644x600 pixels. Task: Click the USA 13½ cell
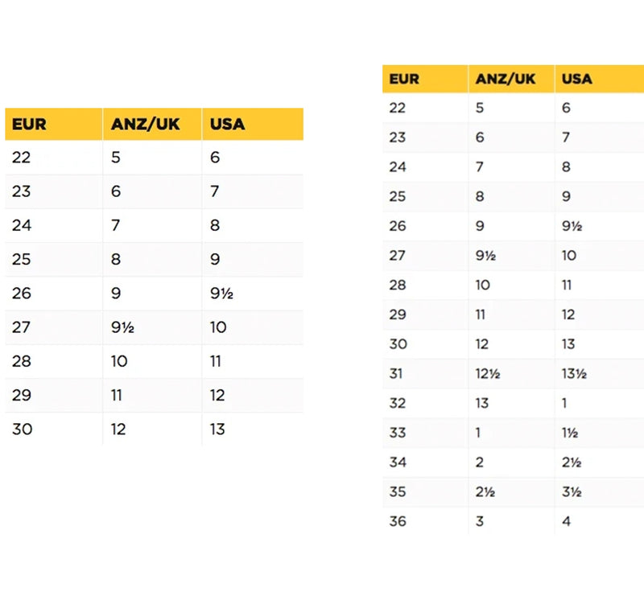coord(574,374)
